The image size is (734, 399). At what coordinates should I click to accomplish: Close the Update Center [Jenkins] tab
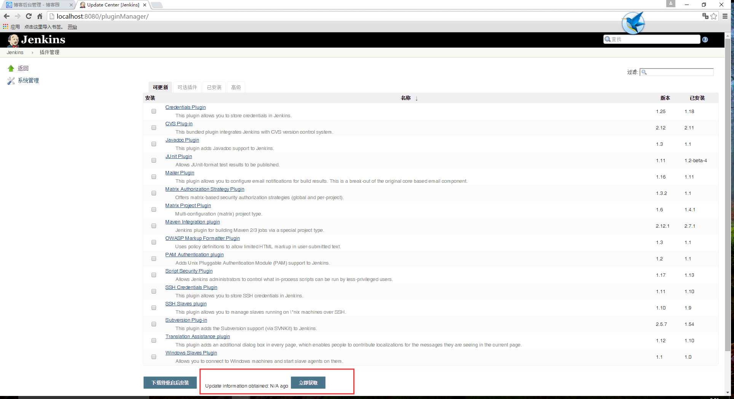coord(145,5)
